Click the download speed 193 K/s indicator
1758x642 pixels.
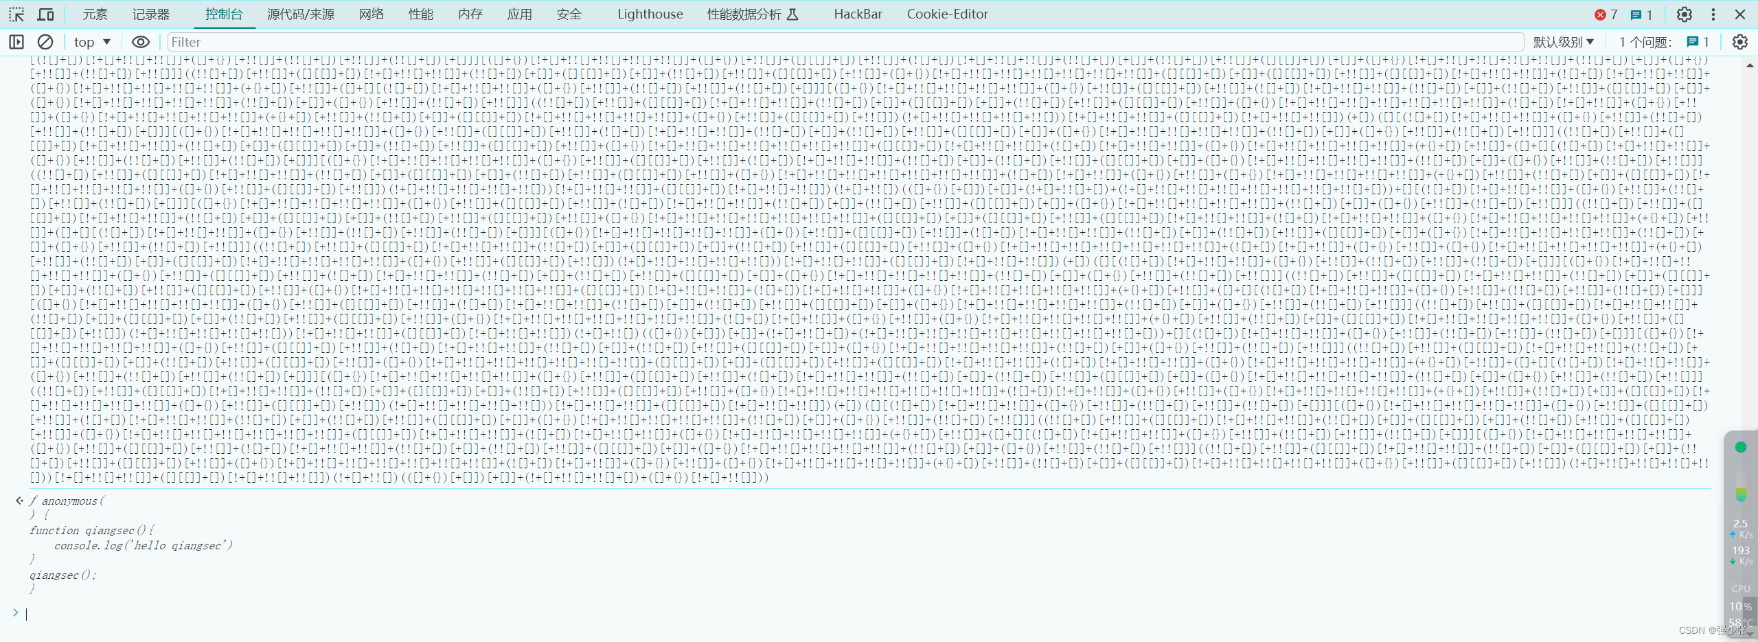(1741, 555)
